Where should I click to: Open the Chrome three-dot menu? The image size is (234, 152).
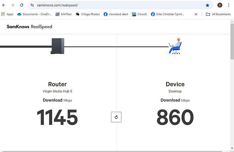pyautogui.click(x=229, y=5)
